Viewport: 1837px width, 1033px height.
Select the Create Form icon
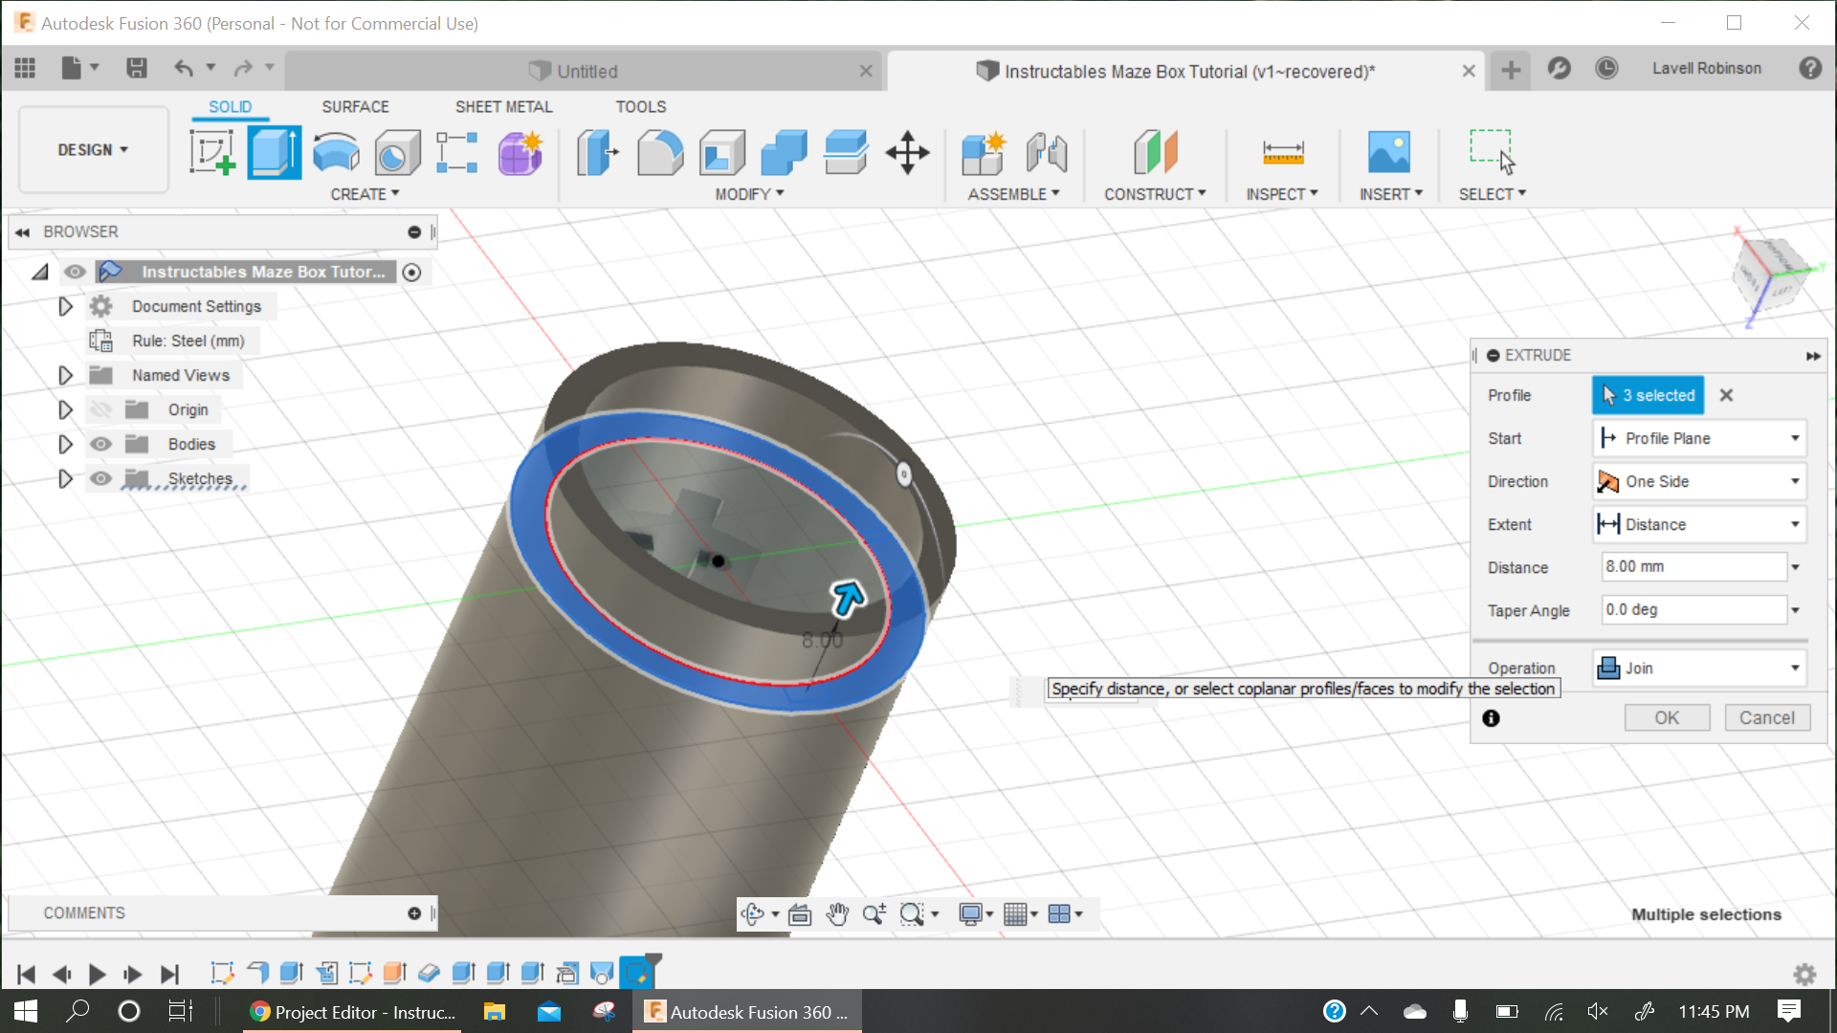[x=520, y=152]
